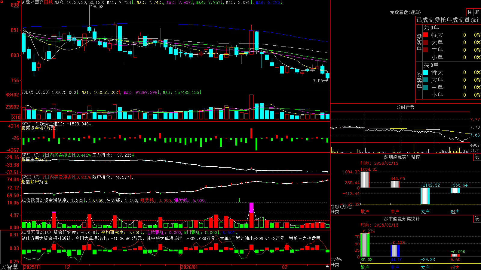The width and height of the screenshot is (481, 270).
Task: Click the teal 中单 sell-order swatch
Action: point(426,87)
